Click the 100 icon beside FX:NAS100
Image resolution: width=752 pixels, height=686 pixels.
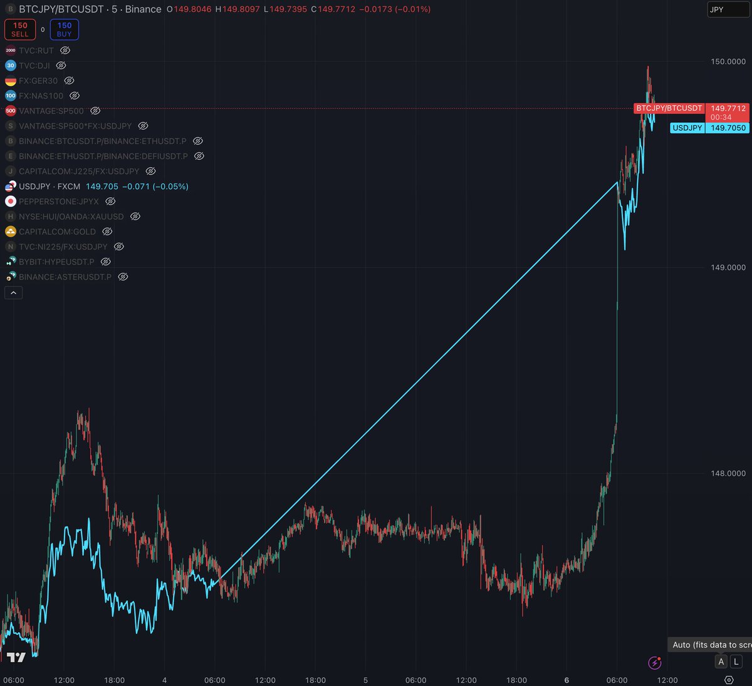pos(11,96)
